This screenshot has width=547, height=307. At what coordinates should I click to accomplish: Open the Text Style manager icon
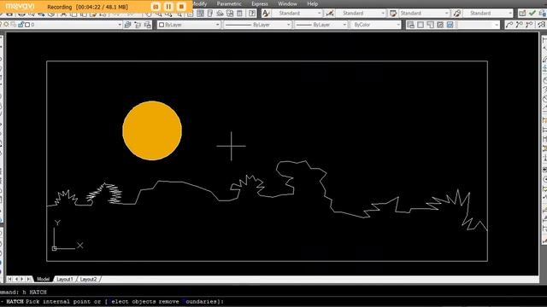coord(266,14)
